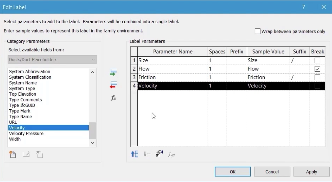The image size is (332, 182).
Task: Select System Abbreviation in list
Action: [29, 72]
